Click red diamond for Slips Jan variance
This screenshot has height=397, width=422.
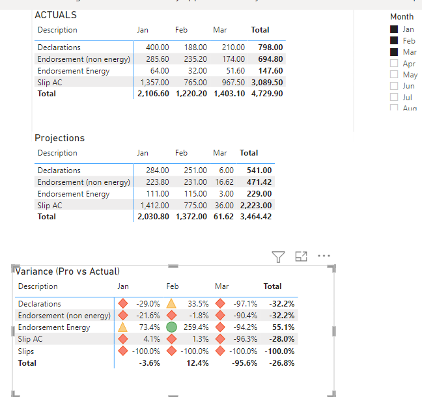click(x=123, y=351)
